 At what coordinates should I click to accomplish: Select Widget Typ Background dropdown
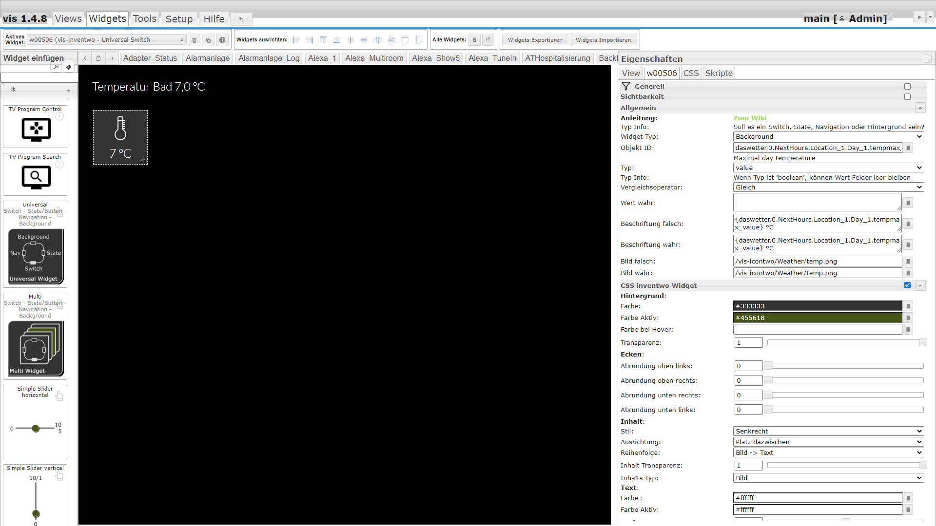pyautogui.click(x=829, y=137)
